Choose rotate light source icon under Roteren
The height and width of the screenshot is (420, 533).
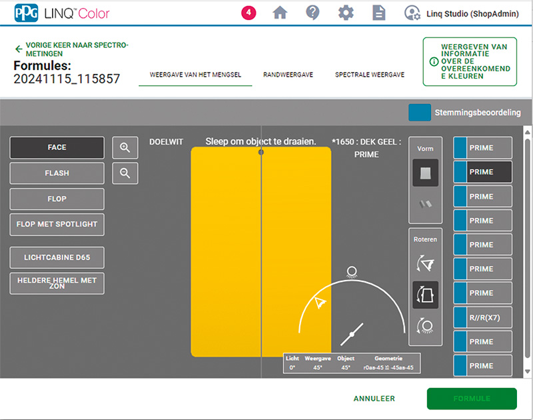coord(425,326)
